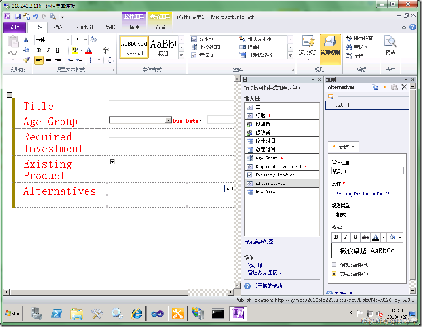
Task: Insert a 下拉列表框 dropdown list control
Action: pyautogui.click(x=207, y=47)
